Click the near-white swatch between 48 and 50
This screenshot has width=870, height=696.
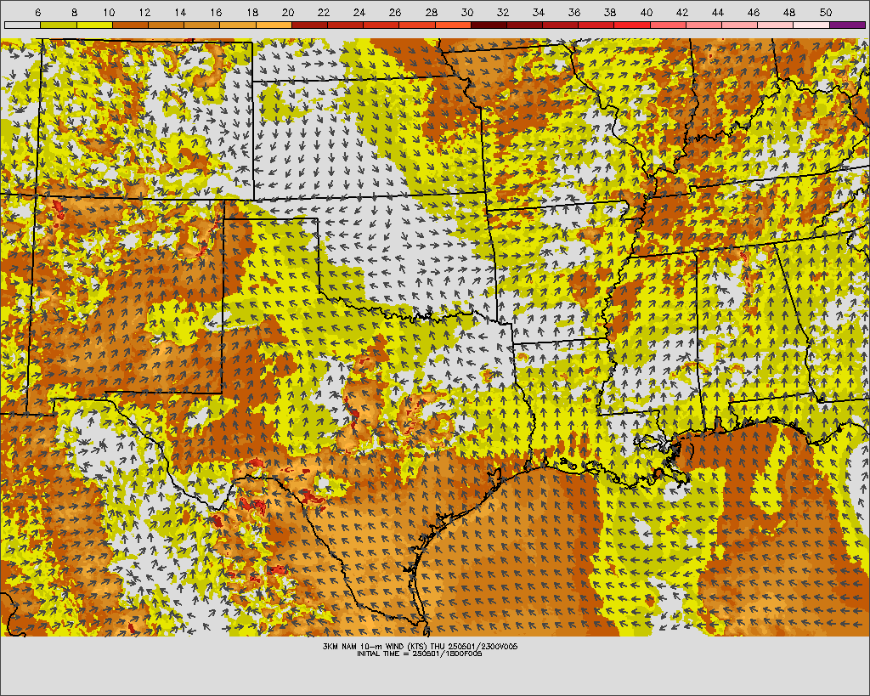point(811,25)
